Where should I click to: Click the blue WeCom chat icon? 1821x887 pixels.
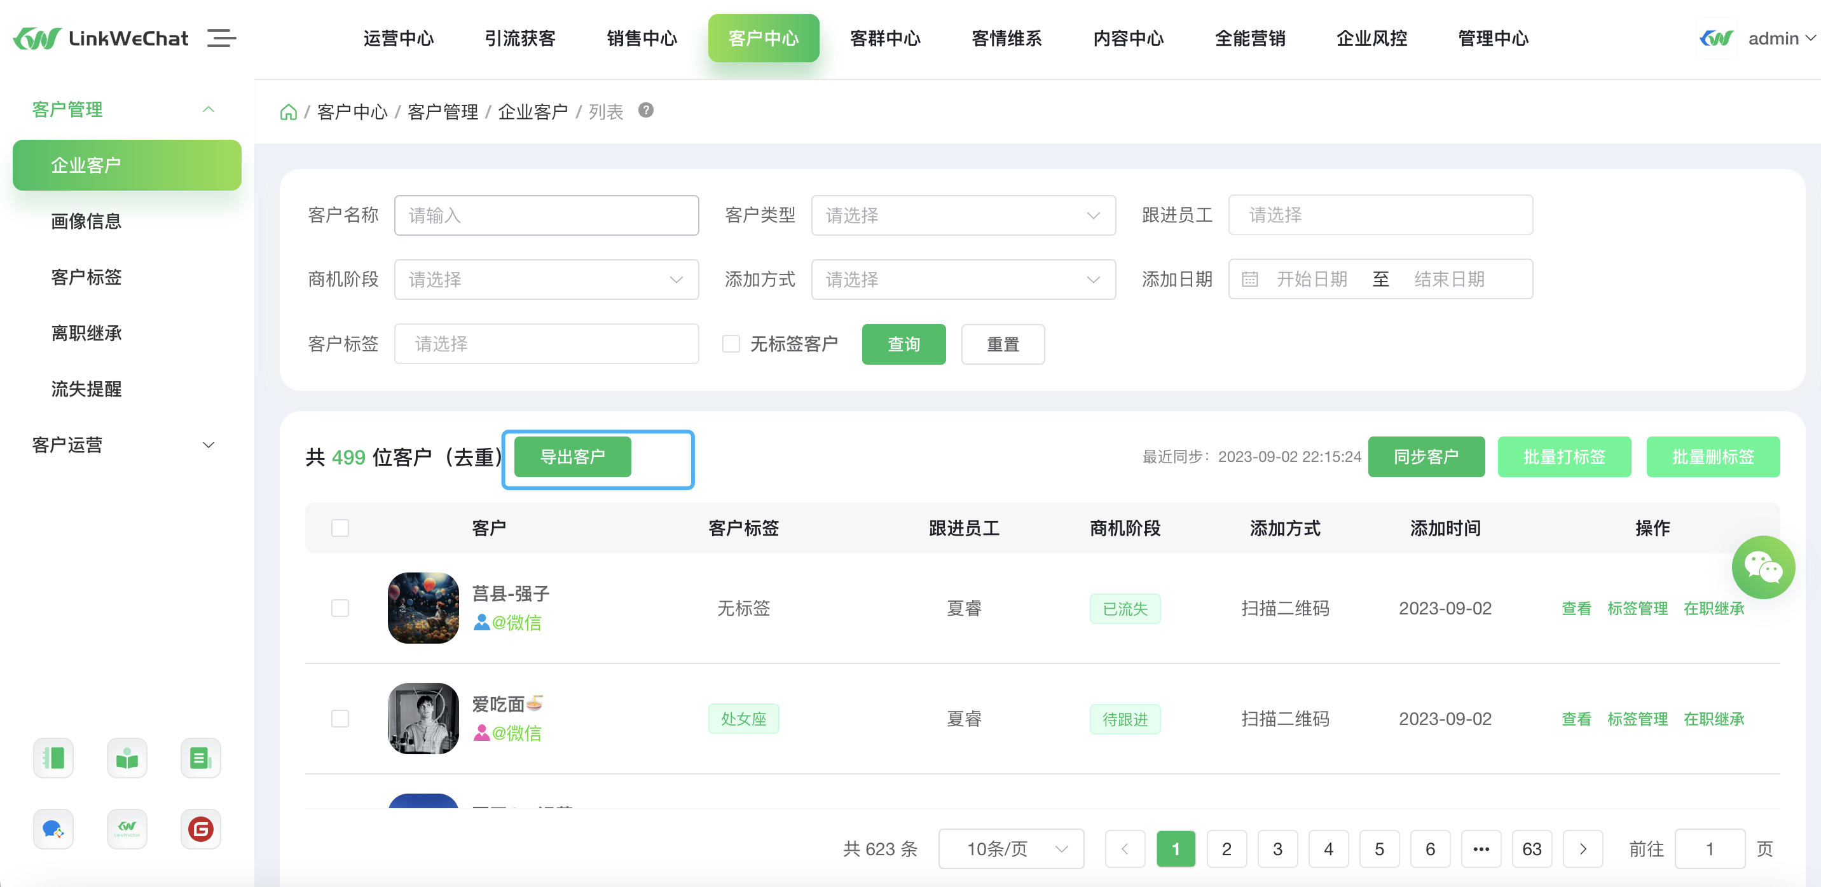[53, 829]
